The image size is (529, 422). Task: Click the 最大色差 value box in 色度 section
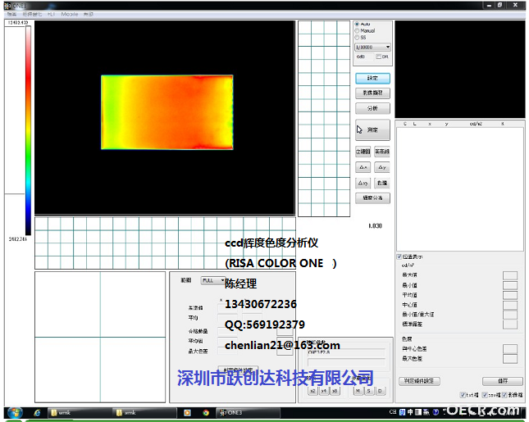coord(510,359)
